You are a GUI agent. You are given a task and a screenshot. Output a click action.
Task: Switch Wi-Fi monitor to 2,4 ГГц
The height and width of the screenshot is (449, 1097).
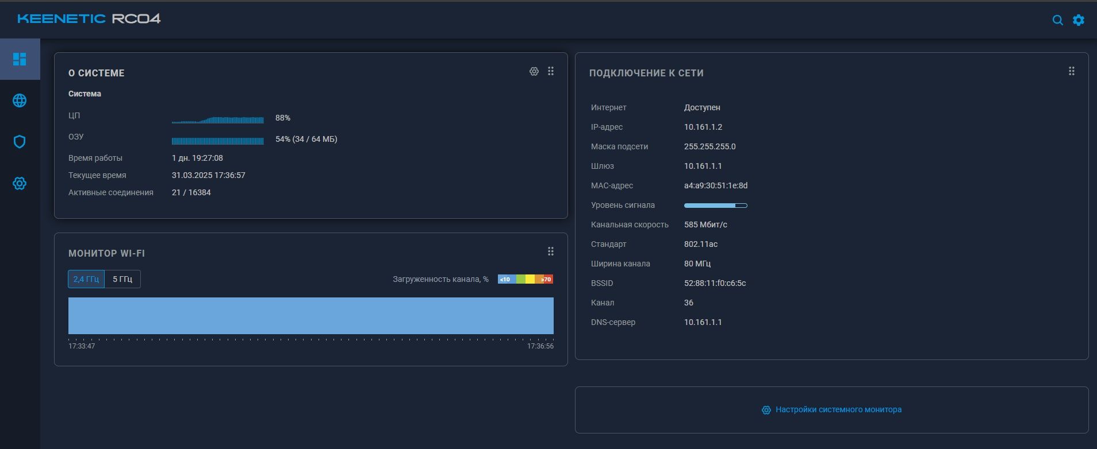pos(86,279)
